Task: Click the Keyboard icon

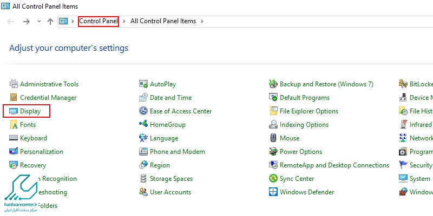Action: pos(14,138)
